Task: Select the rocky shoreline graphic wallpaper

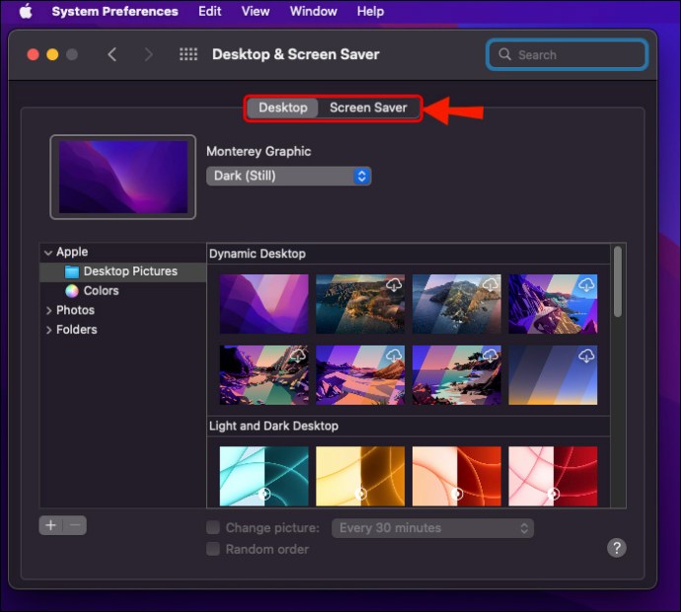Action: (456, 375)
